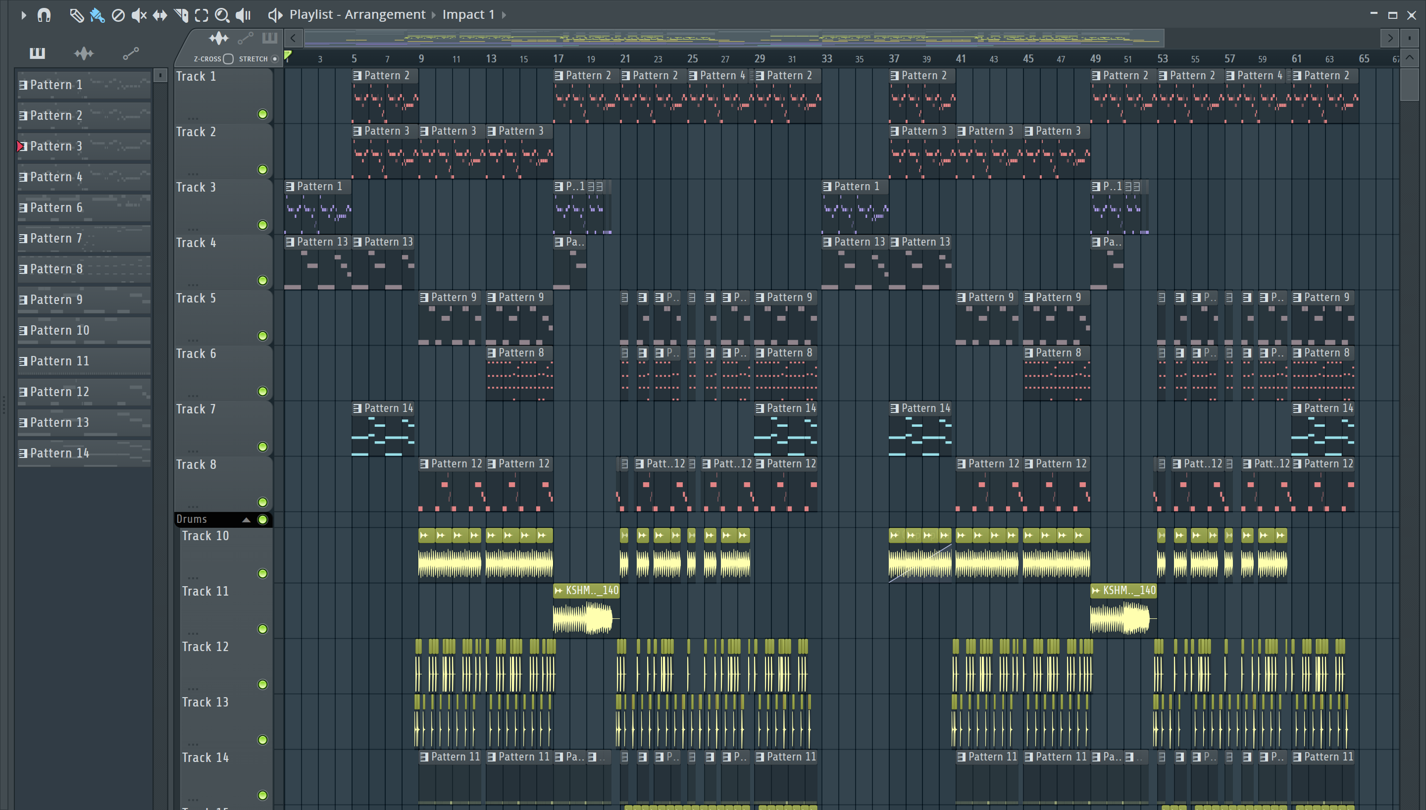Maximize the playlist window

click(x=1393, y=15)
